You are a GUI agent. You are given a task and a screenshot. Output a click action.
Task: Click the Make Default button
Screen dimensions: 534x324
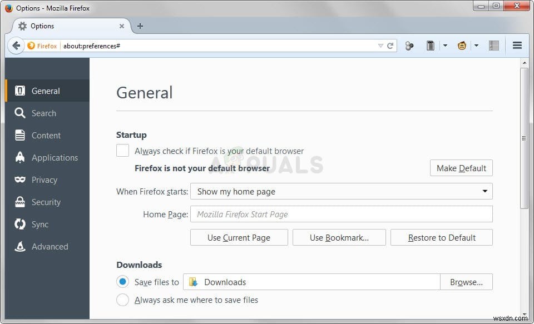461,168
